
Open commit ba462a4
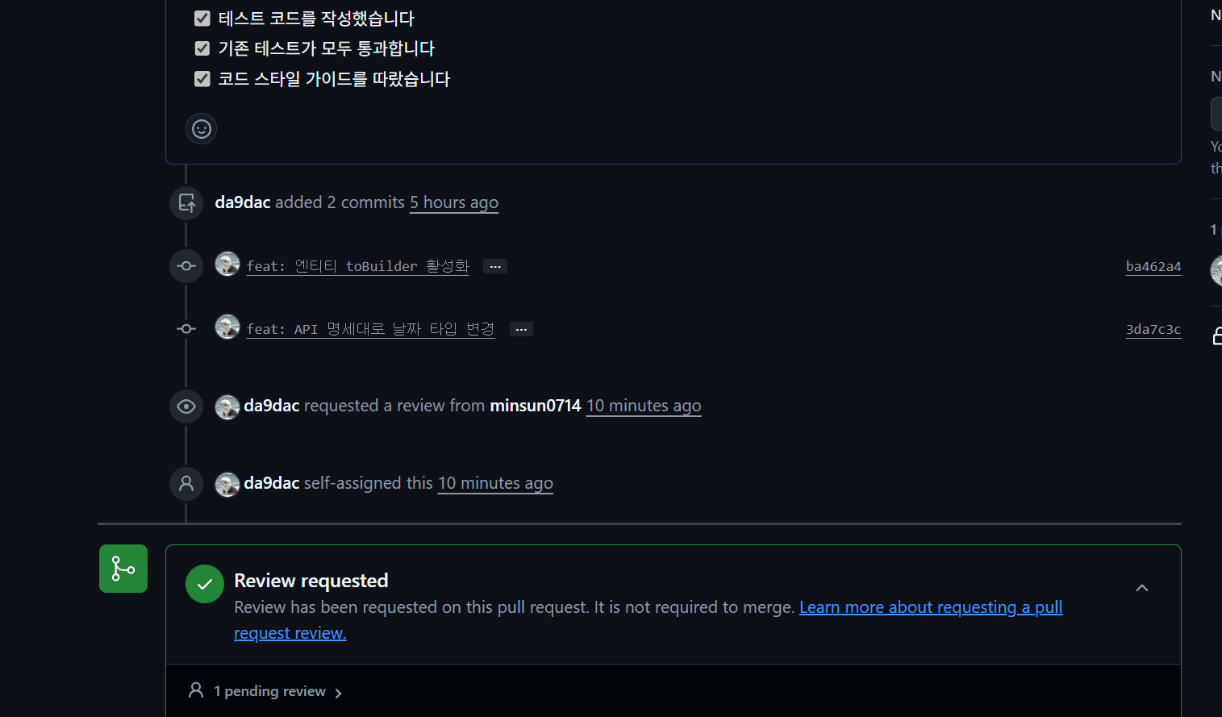coord(1153,266)
